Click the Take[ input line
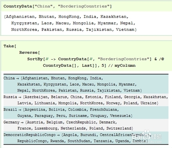The image size is (172, 148). (x=10, y=46)
